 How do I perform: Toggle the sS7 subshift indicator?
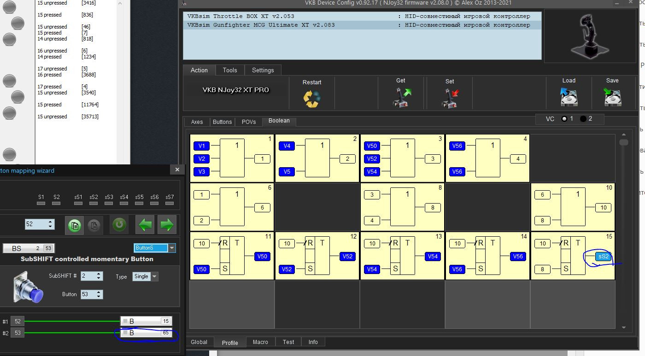[170, 203]
